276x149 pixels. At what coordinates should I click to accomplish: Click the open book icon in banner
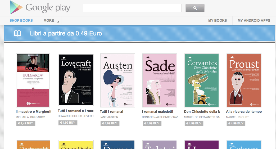(17, 34)
